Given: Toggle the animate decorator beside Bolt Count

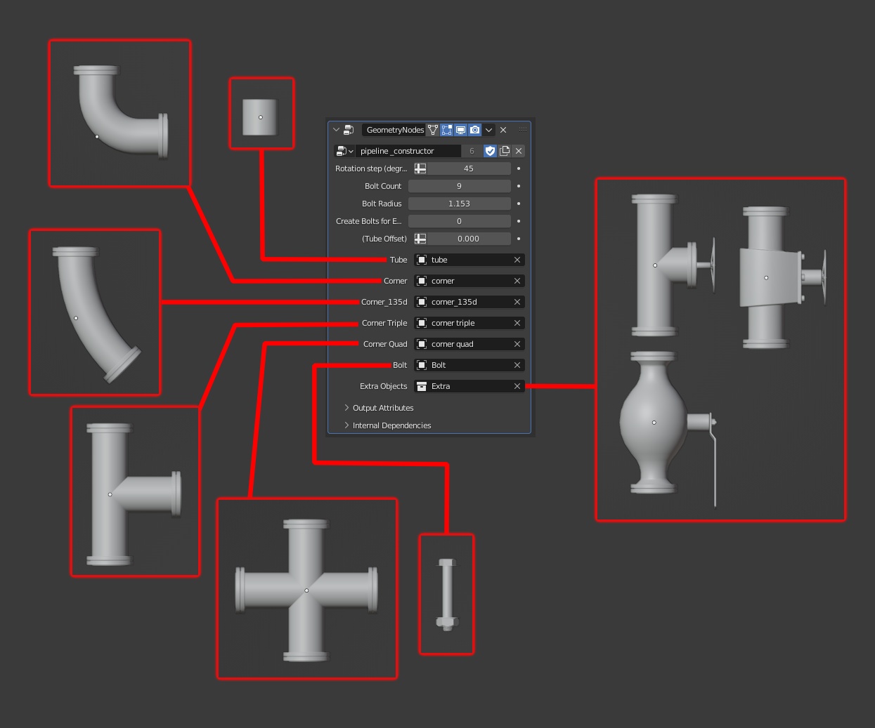Looking at the screenshot, I should 518,186.
